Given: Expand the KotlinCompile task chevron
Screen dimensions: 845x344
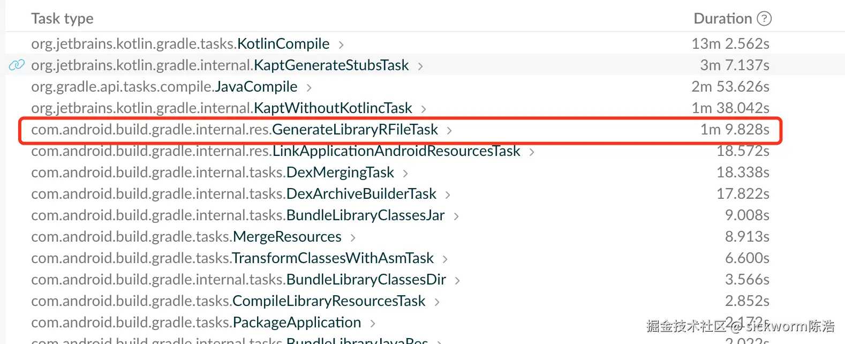Looking at the screenshot, I should [341, 44].
